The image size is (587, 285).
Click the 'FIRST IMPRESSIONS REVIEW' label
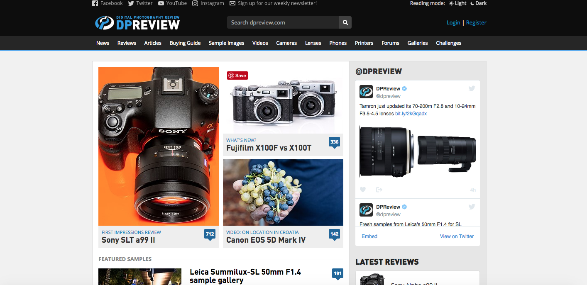[131, 232]
